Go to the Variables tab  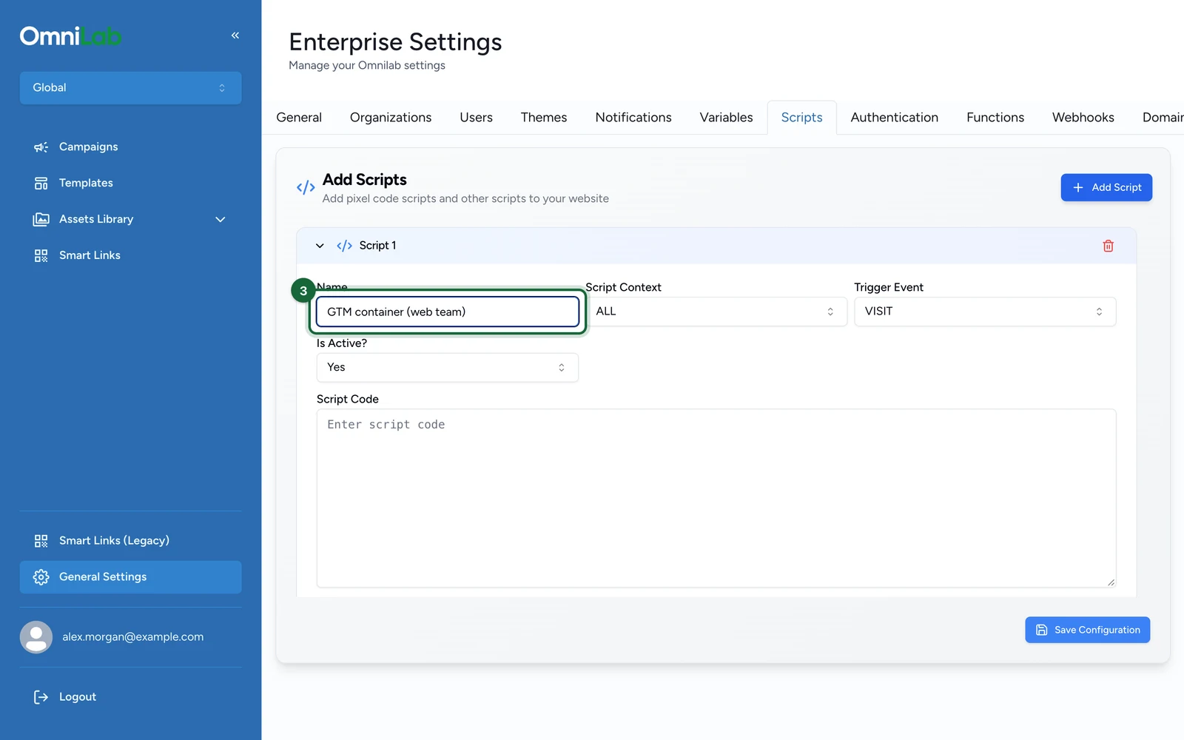tap(726, 118)
